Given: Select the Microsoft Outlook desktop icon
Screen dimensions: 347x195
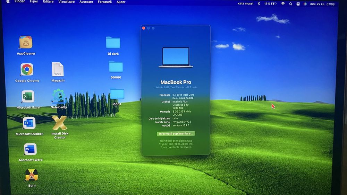Looking at the screenshot, I should (x=29, y=123).
